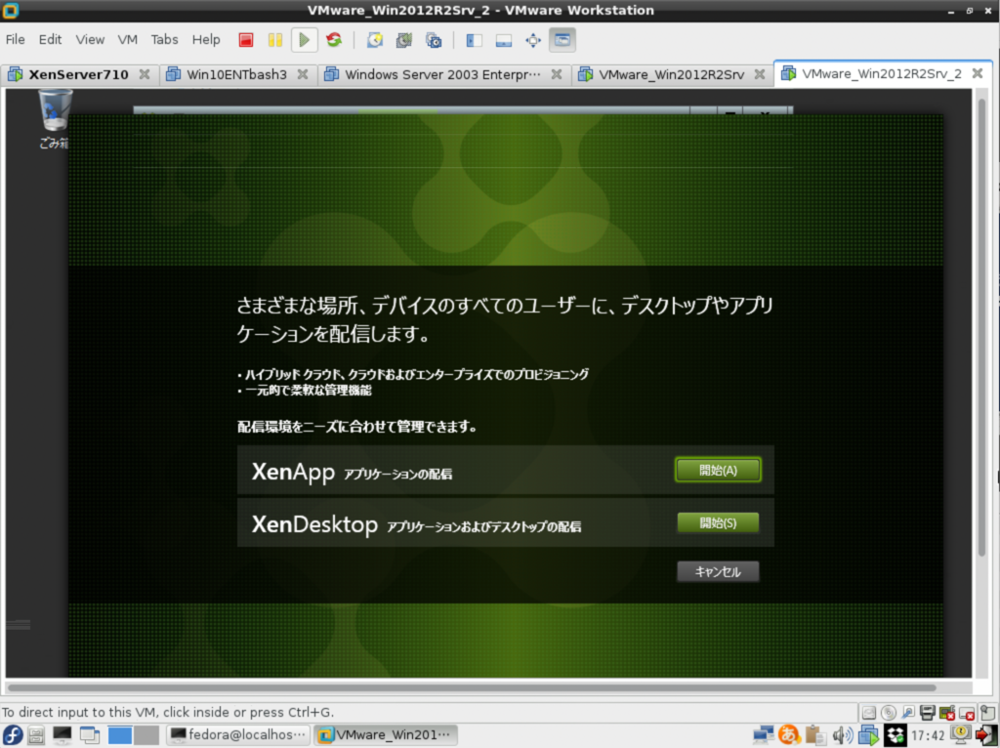This screenshot has width=1000, height=748.
Task: Click the 17:42 clock in the panel
Action: pyautogui.click(x=928, y=736)
